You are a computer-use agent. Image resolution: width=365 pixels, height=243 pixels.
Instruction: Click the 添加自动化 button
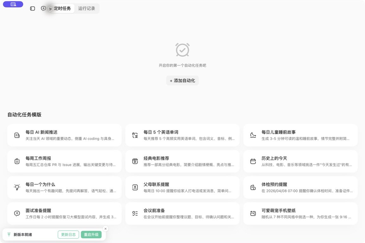pos(182,80)
